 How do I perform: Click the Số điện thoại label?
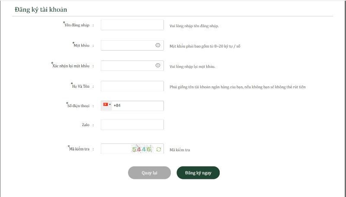coord(78,105)
